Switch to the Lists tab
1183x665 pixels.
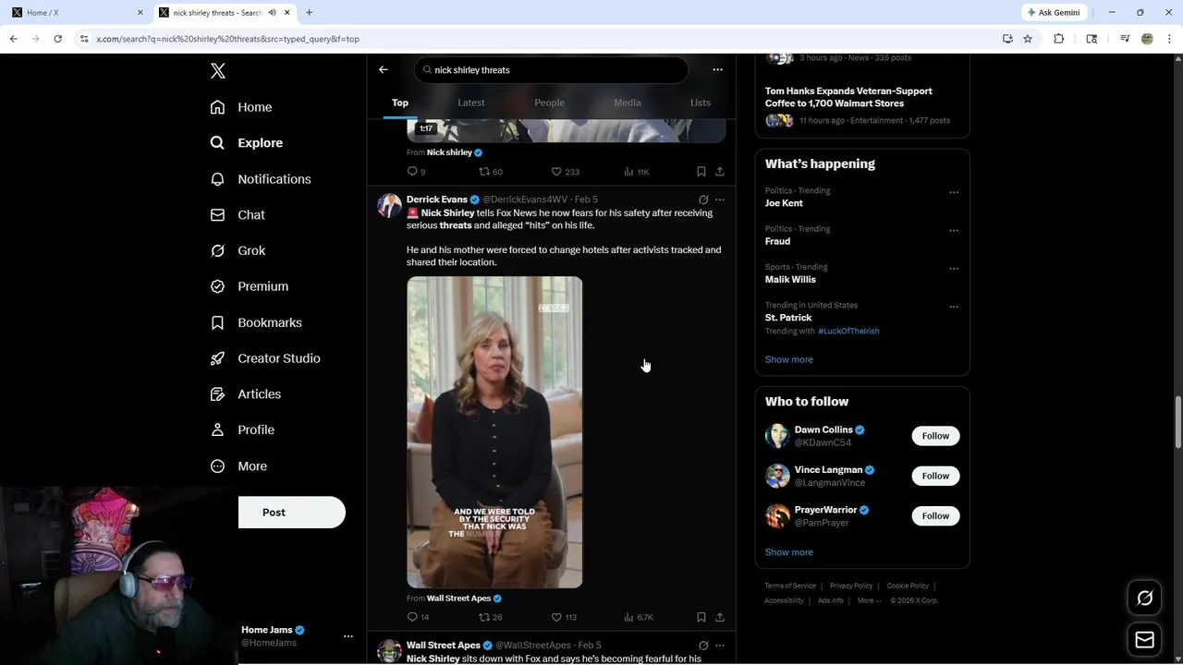701,103
